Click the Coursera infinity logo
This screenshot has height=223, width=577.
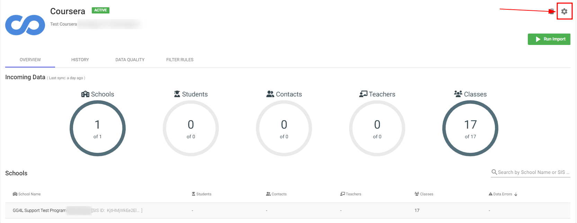pyautogui.click(x=25, y=25)
